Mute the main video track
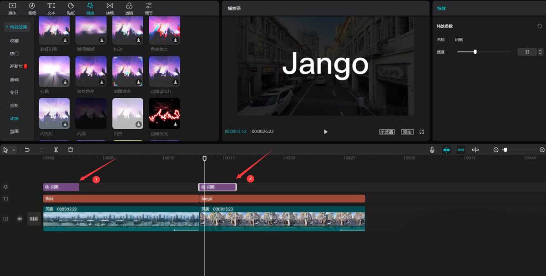546x276 pixels. (x=20, y=219)
